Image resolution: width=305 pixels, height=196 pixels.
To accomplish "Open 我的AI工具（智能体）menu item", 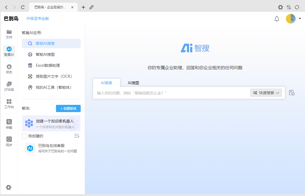I will point(51,87).
